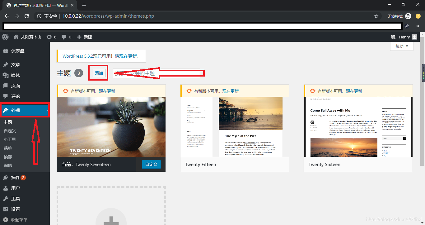425x225 pixels.
Task: Open a new browser tab
Action: 84,5
